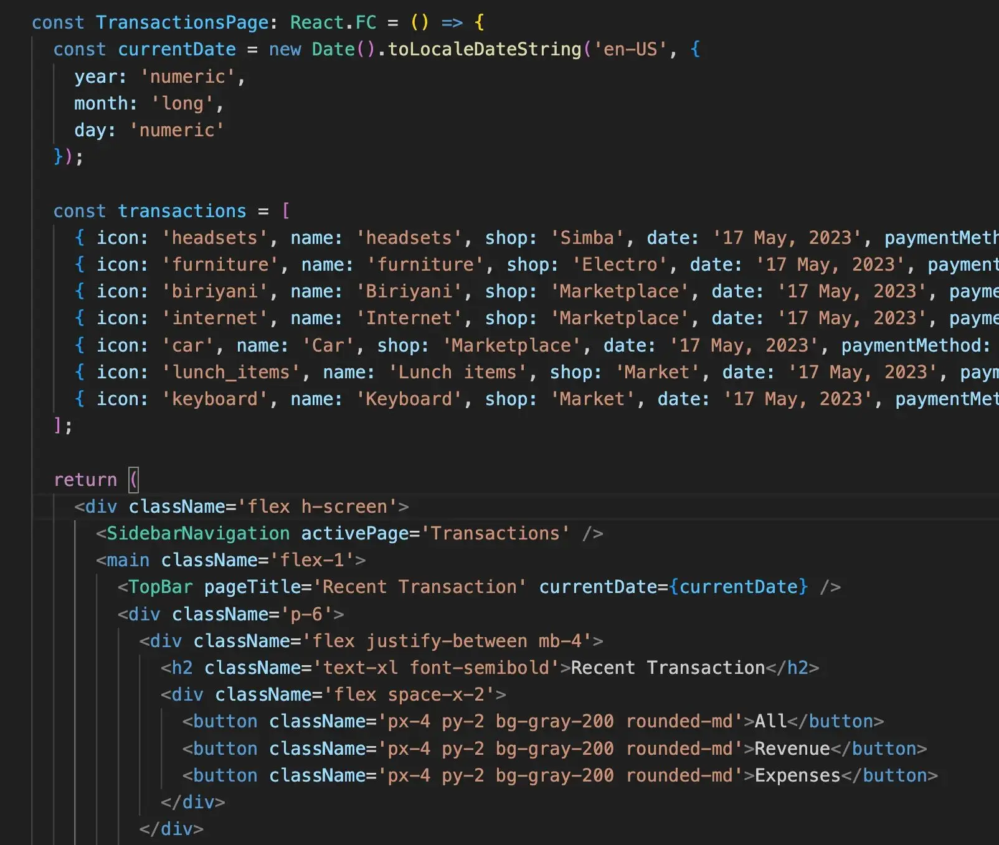Click the 'flex justify-between mb-4' className string
The height and width of the screenshot is (845, 999).
coord(447,641)
